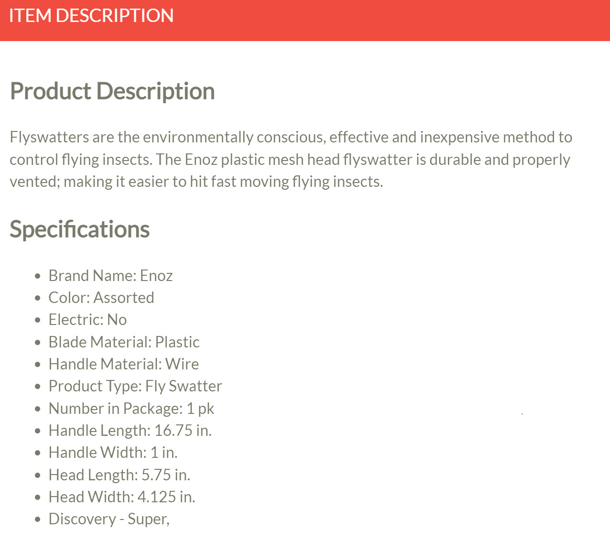
Task: Click Blade Material: Plastic entry
Action: point(124,342)
